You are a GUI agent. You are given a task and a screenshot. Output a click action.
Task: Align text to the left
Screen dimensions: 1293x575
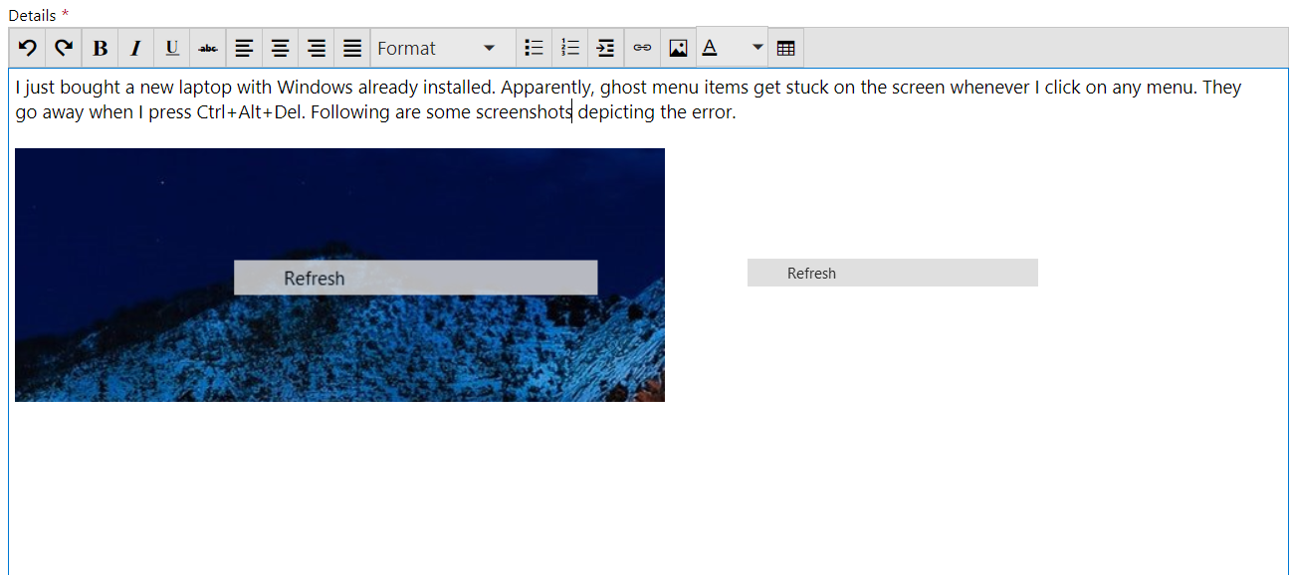pyautogui.click(x=244, y=48)
